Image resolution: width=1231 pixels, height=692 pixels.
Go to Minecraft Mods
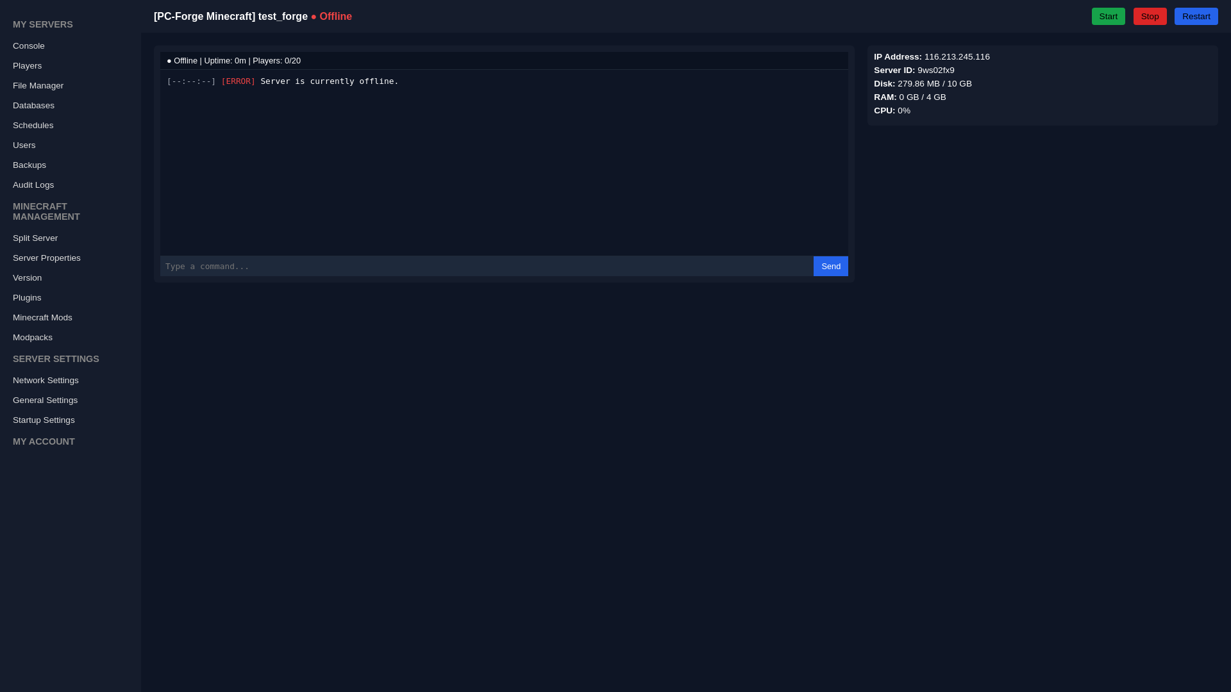pos(42,318)
